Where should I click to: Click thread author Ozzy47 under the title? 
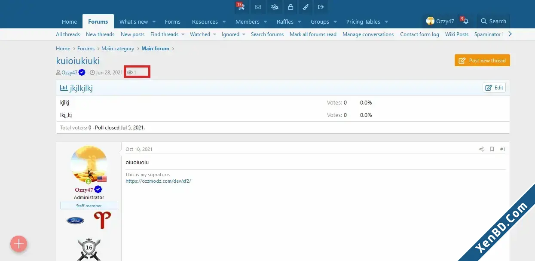[x=70, y=73]
